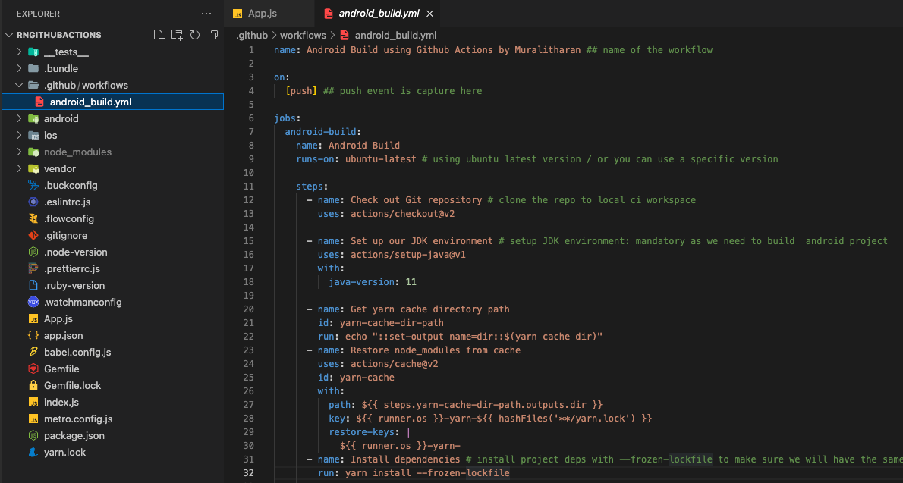Image resolution: width=903 pixels, height=483 pixels.
Task: Open the .eslintrc.js file
Action: 113,202
